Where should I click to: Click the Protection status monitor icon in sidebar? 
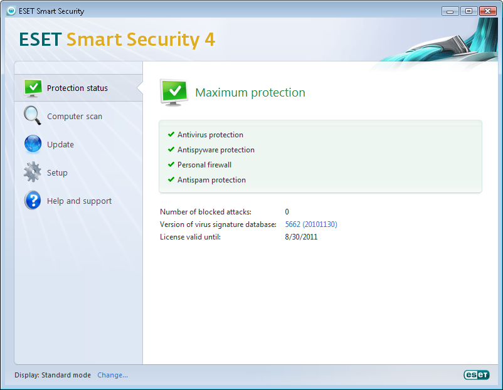pos(33,88)
